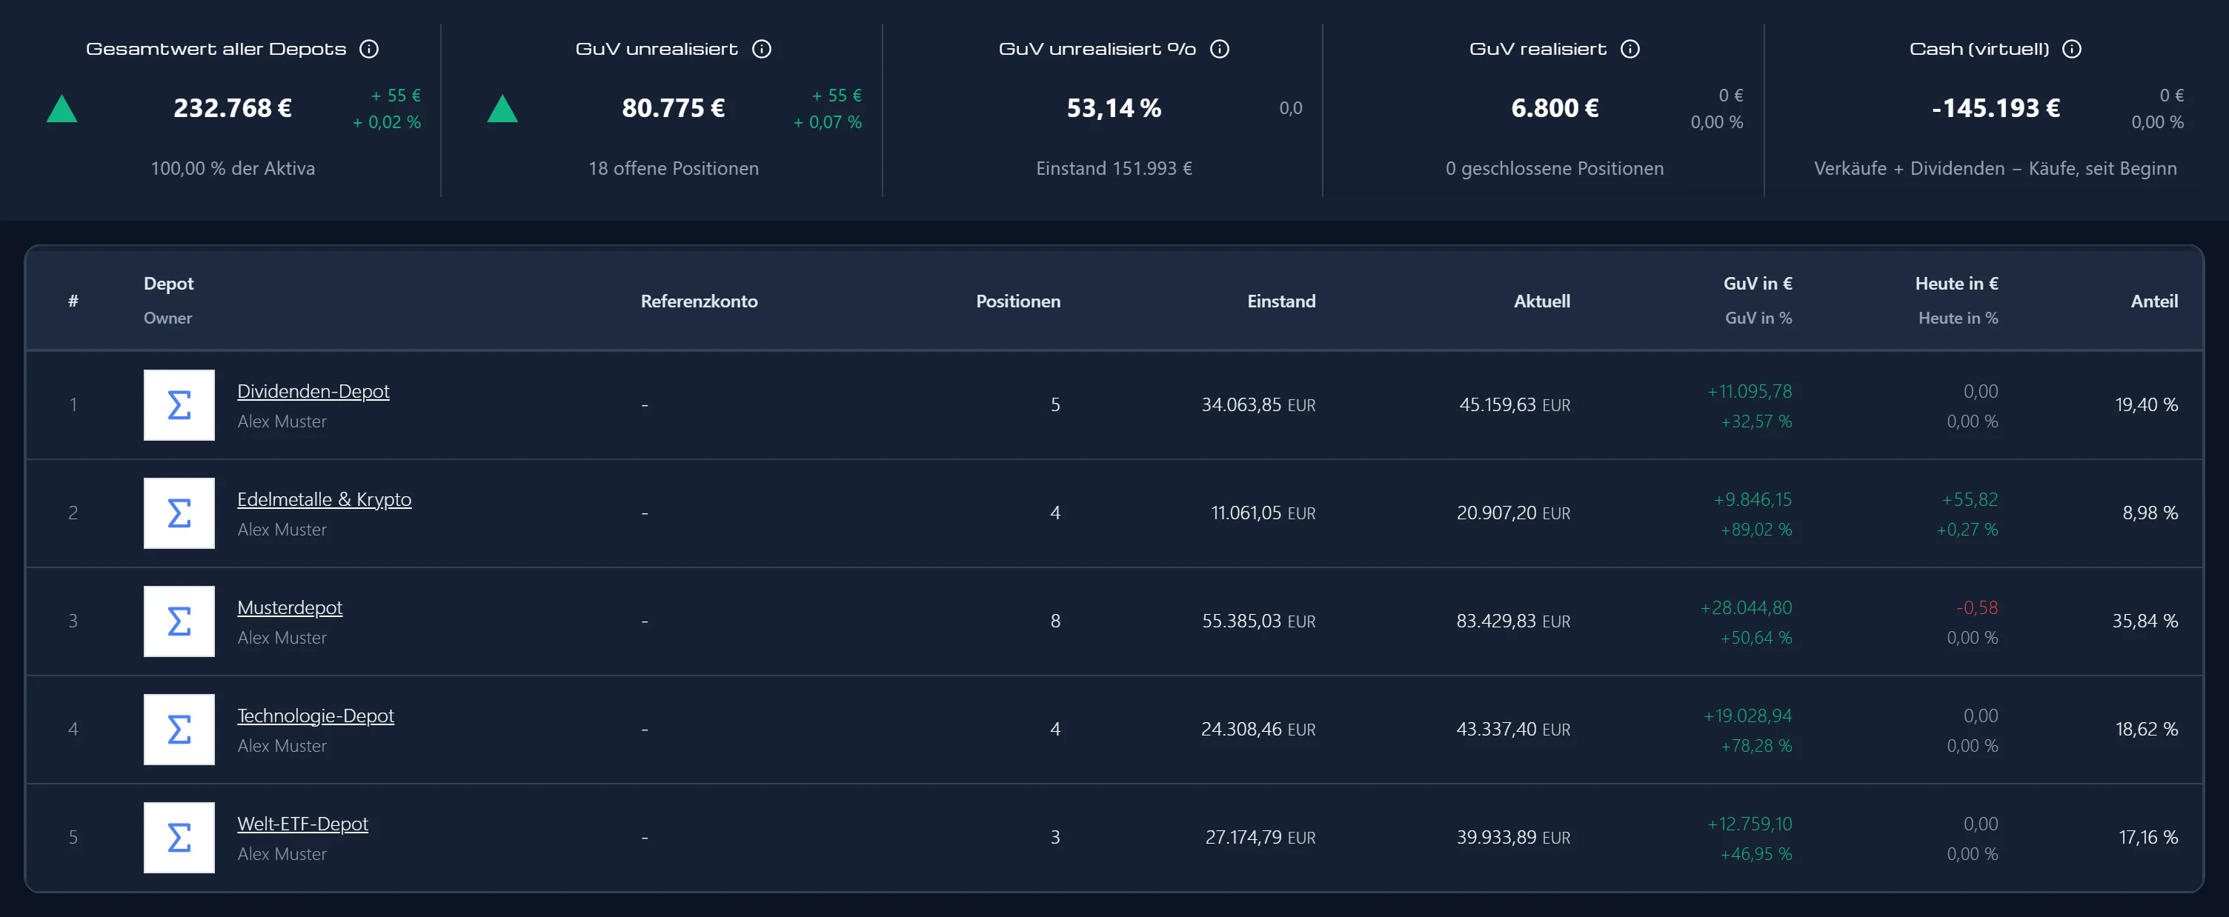Sort by Anteil column header
The width and height of the screenshot is (2229, 917).
click(2155, 301)
